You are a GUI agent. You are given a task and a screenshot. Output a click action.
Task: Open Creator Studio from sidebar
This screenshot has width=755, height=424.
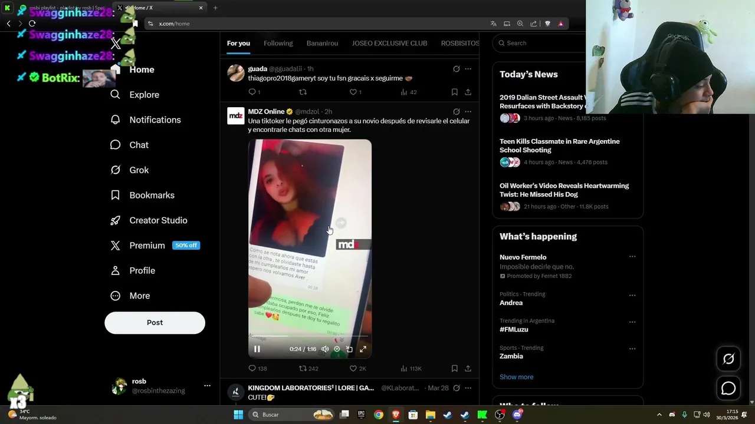[x=149, y=220]
